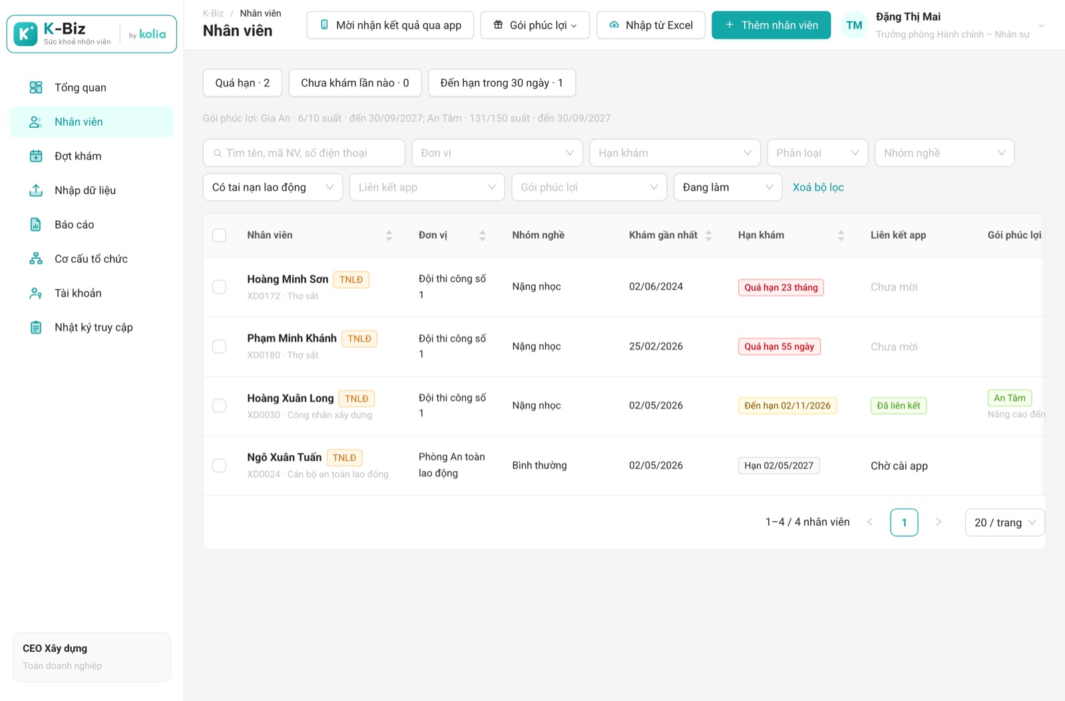The image size is (1065, 701).
Task: Open the Hạn khám filter dropdown
Action: point(675,153)
